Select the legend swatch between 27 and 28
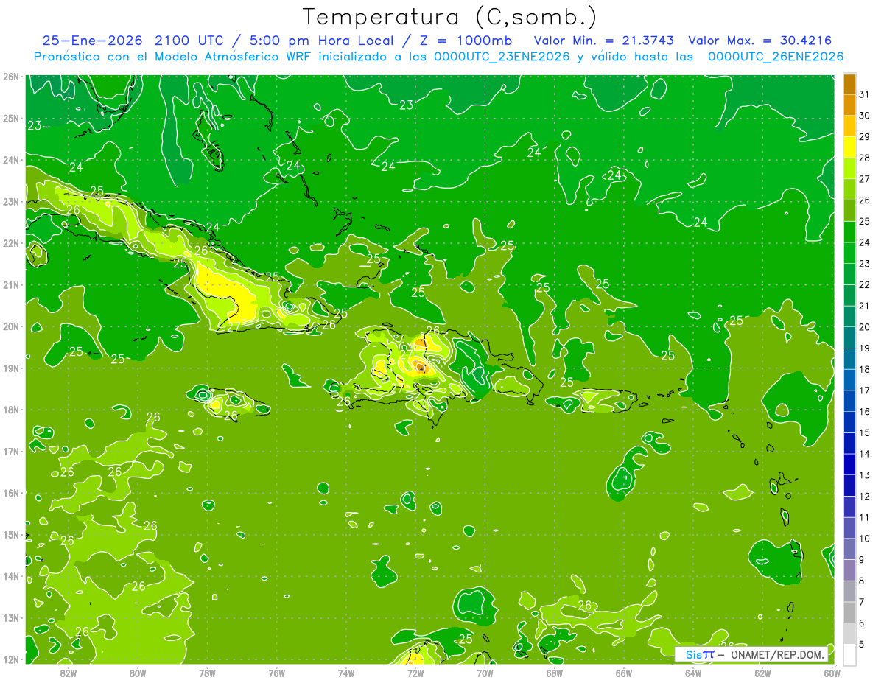Screen dimensions: 884x683 point(849,168)
